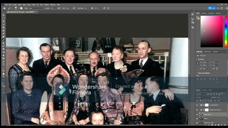Open the Image menu
Screen dimensions: 228x128
(14, 5)
